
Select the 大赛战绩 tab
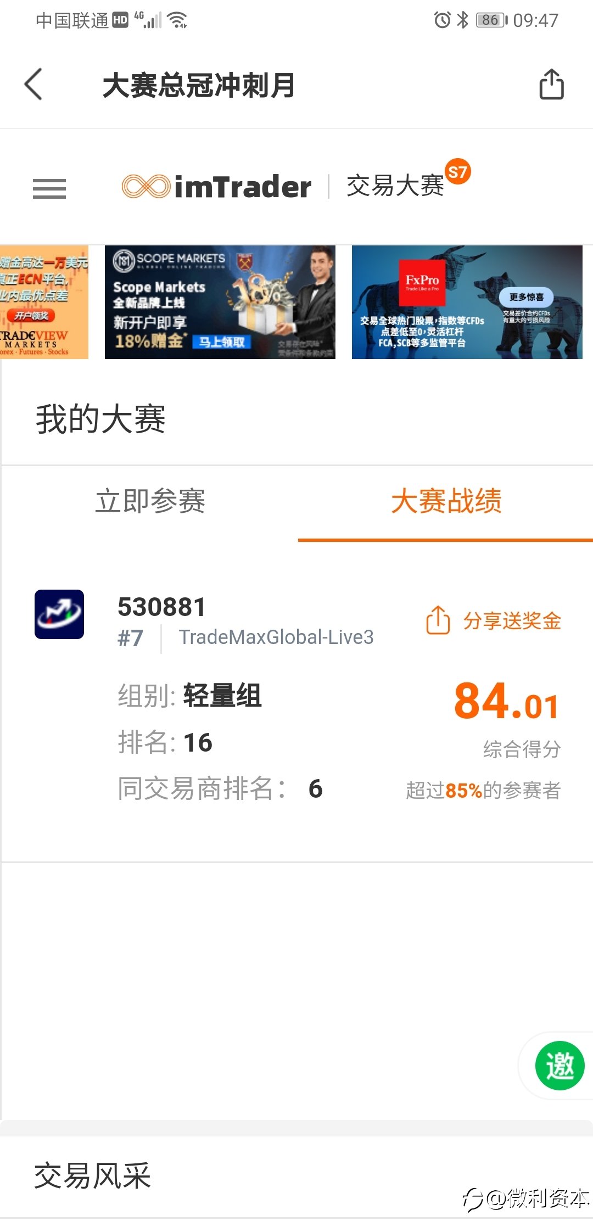(446, 501)
